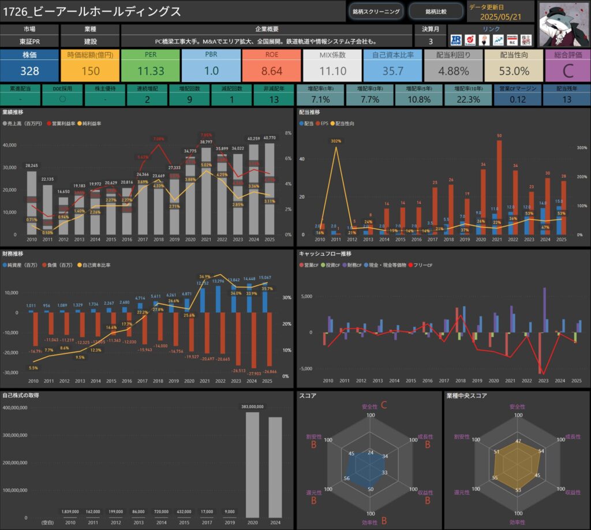The width and height of the screenshot is (591, 530).
Task: Open the 銘柄比較 page
Action: pyautogui.click(x=436, y=12)
